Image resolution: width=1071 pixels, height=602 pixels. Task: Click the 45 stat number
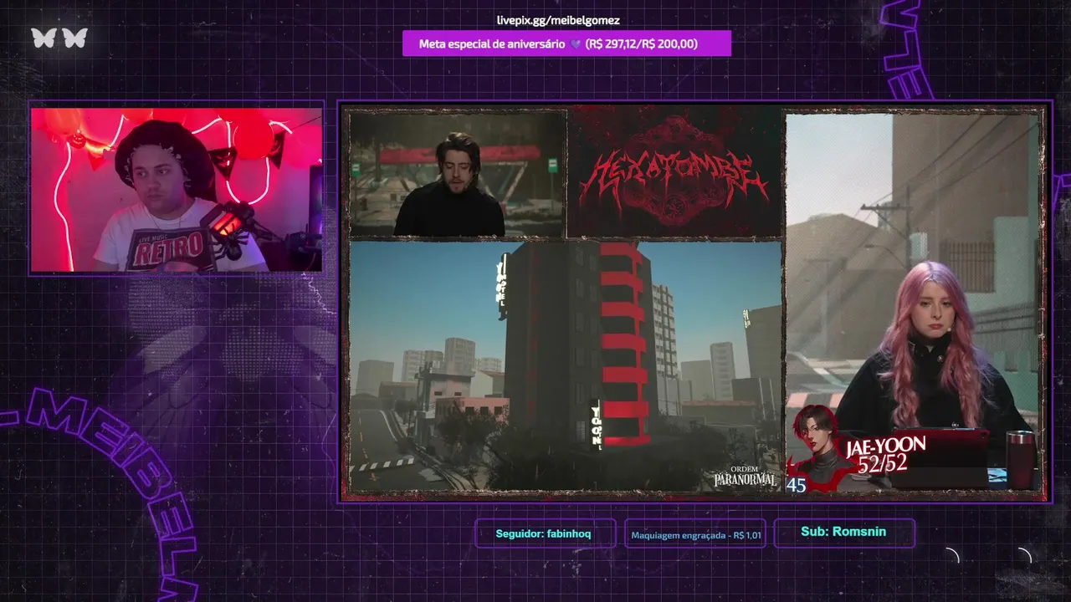796,485
